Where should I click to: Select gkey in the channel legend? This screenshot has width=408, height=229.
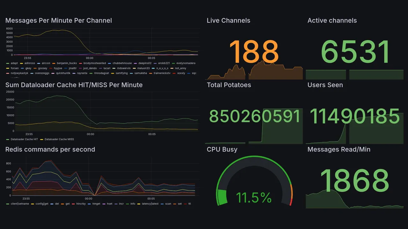(26, 68)
